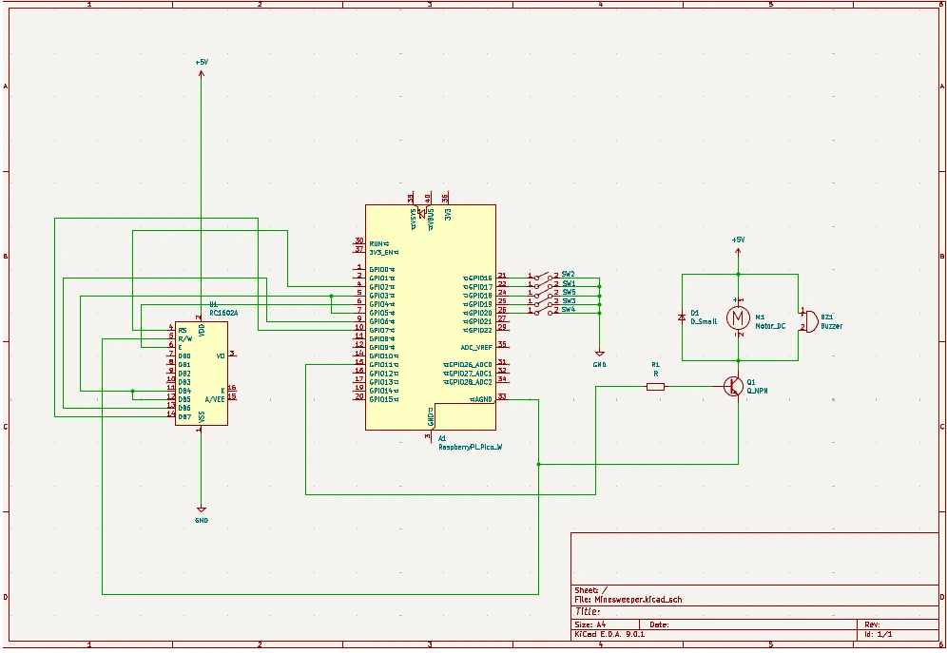Click the 'Date:' title block field
Viewport: 947px width, 653px height.
tap(659, 624)
